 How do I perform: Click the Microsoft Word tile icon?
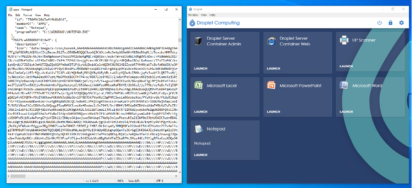(344, 85)
